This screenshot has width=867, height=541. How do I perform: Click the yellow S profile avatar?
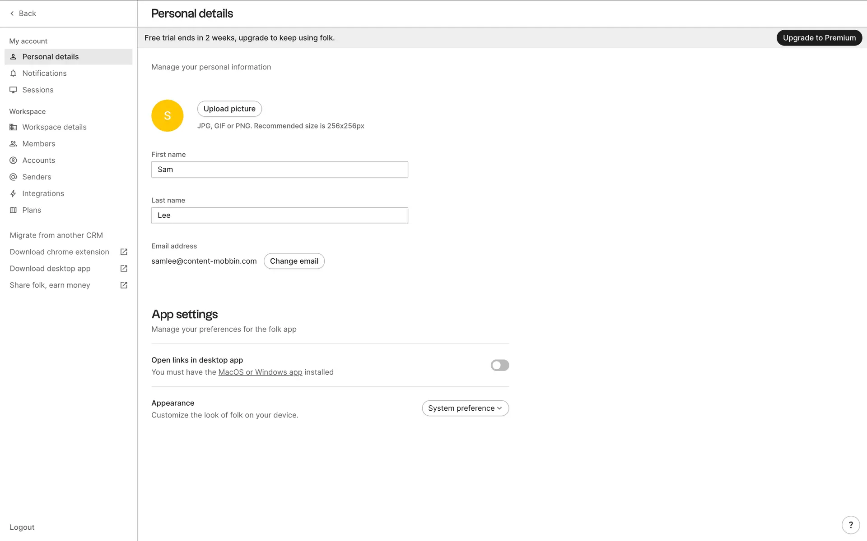tap(167, 116)
